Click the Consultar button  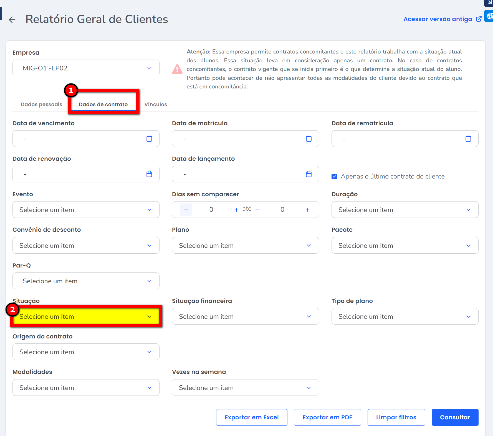(455, 417)
